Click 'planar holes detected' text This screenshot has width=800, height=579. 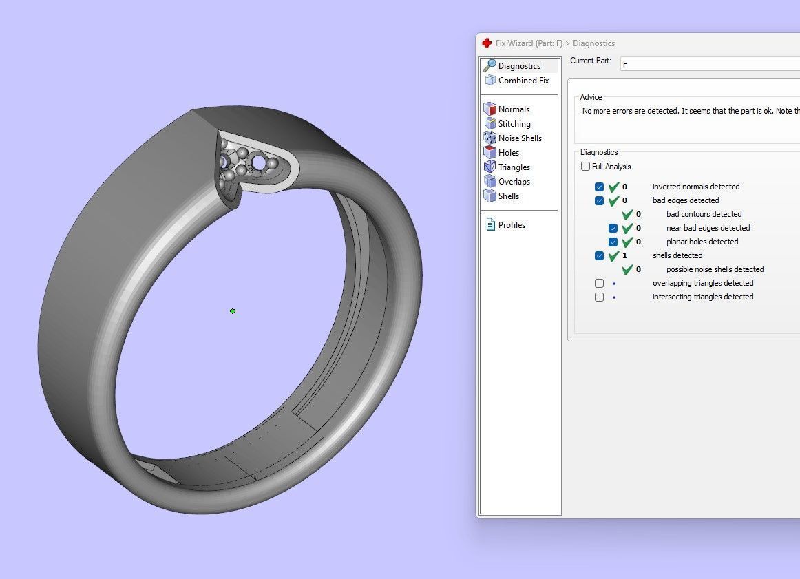click(702, 242)
